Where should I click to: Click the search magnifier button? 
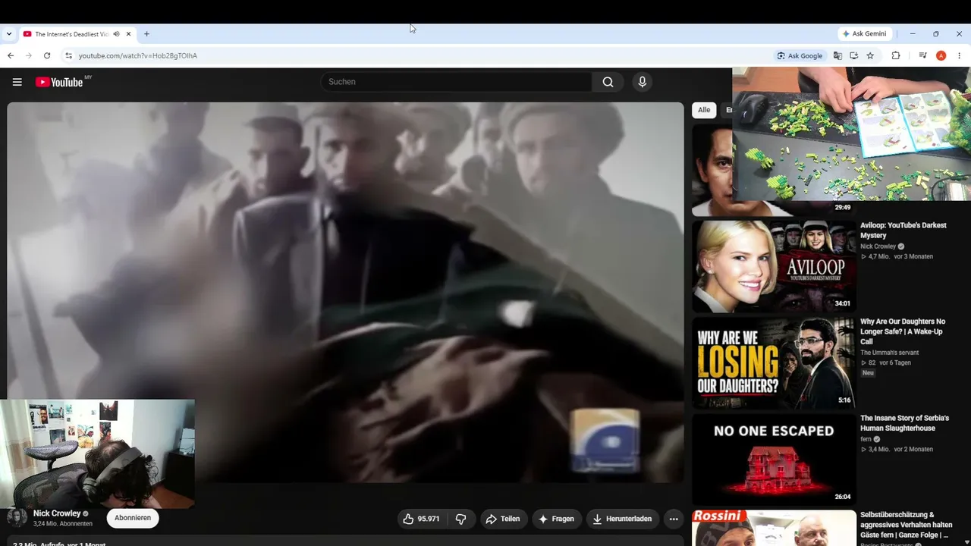pos(608,82)
